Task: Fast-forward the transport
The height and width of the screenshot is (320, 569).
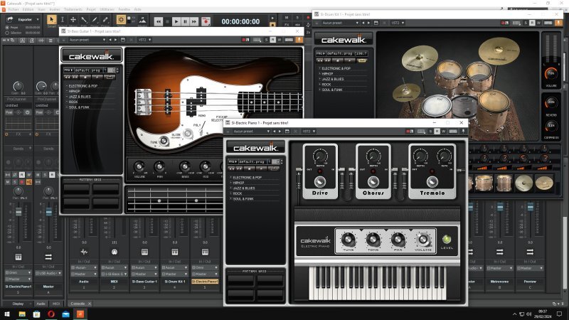Action: point(194,22)
